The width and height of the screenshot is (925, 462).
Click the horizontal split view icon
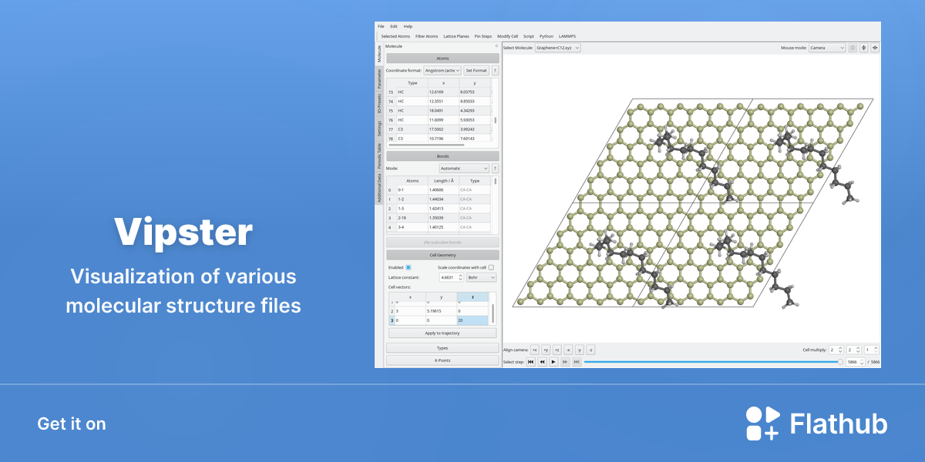(x=874, y=48)
